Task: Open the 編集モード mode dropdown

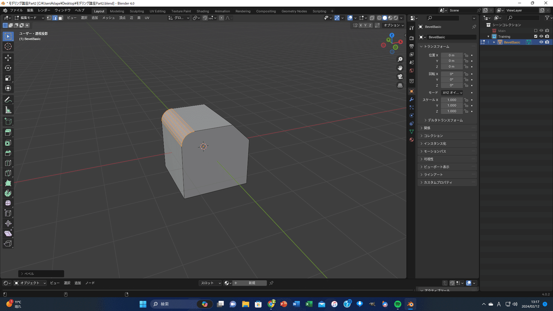Action: click(29, 18)
